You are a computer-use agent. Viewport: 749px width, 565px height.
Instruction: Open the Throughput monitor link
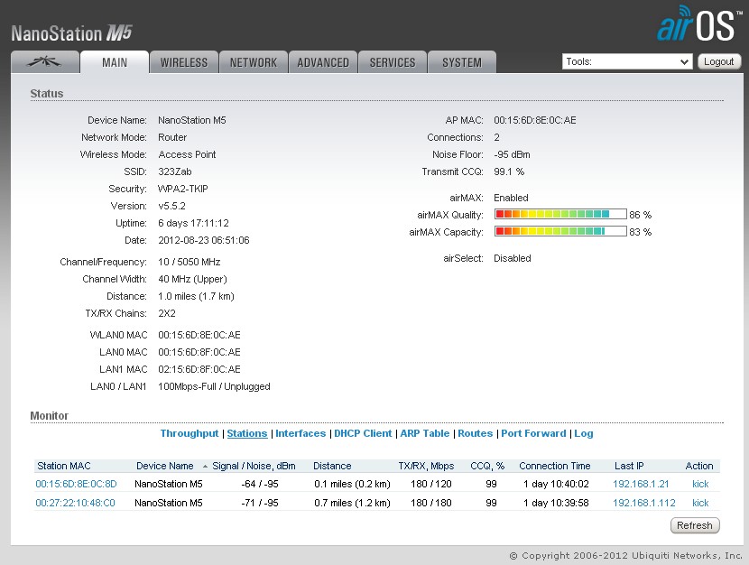pos(190,433)
